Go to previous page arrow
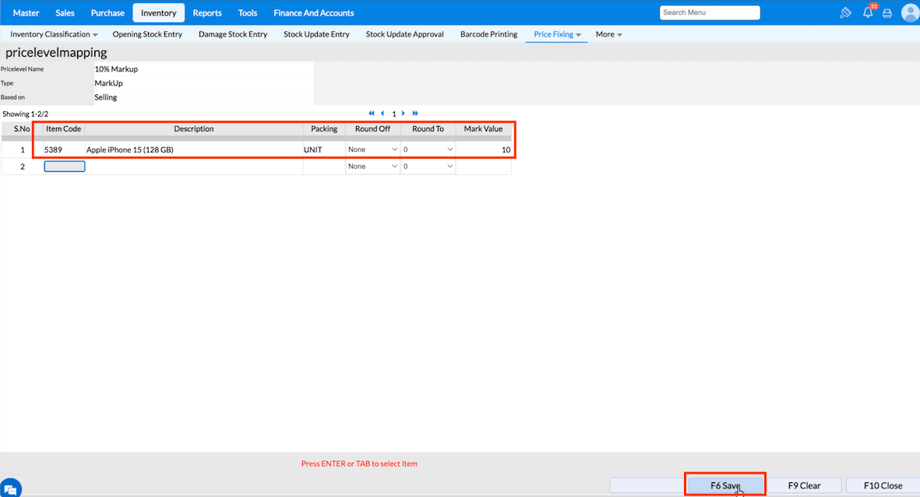Image resolution: width=920 pixels, height=497 pixels. pos(382,113)
